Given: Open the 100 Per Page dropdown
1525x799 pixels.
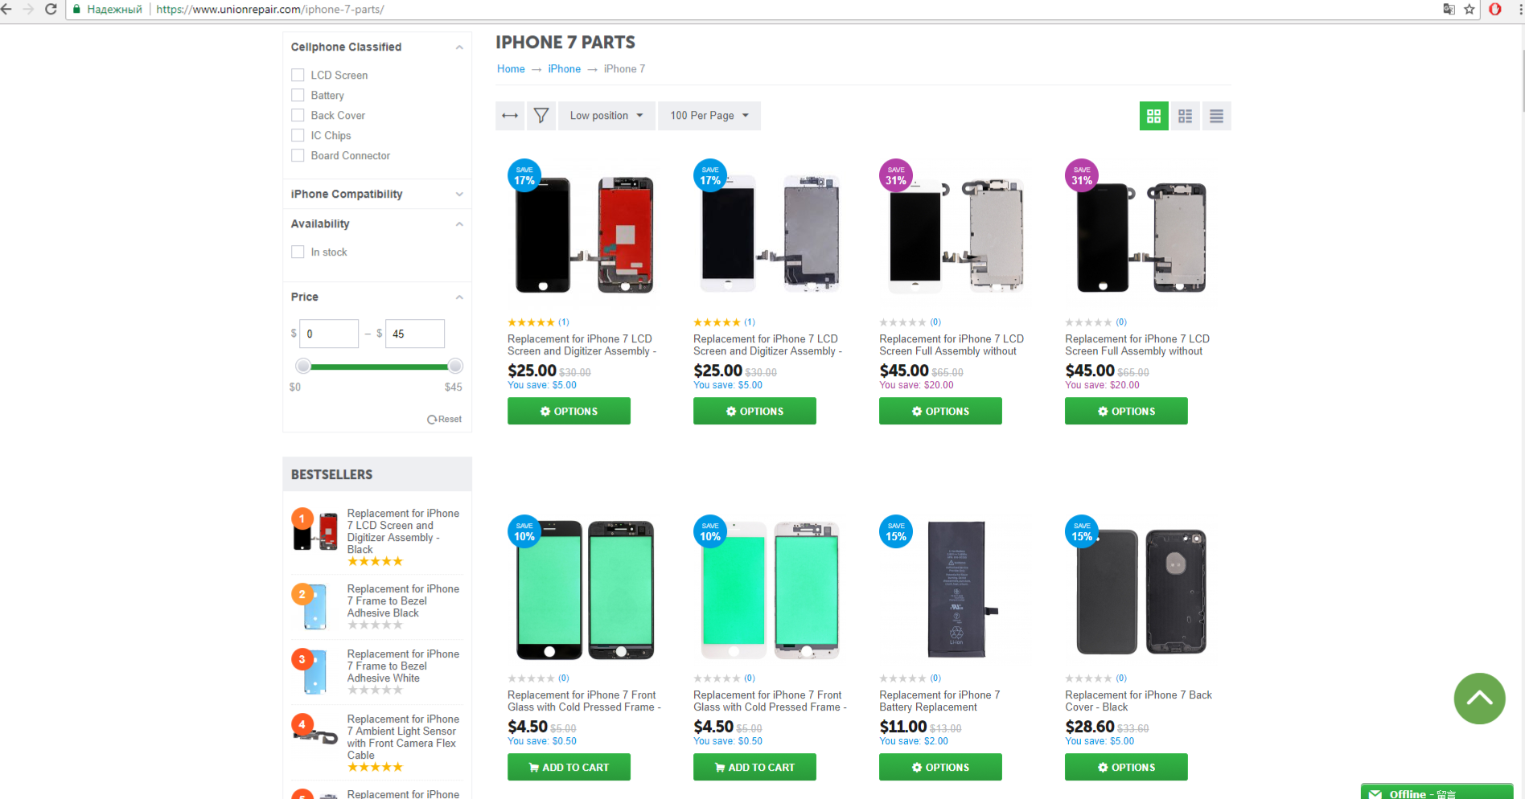Looking at the screenshot, I should click(x=709, y=116).
